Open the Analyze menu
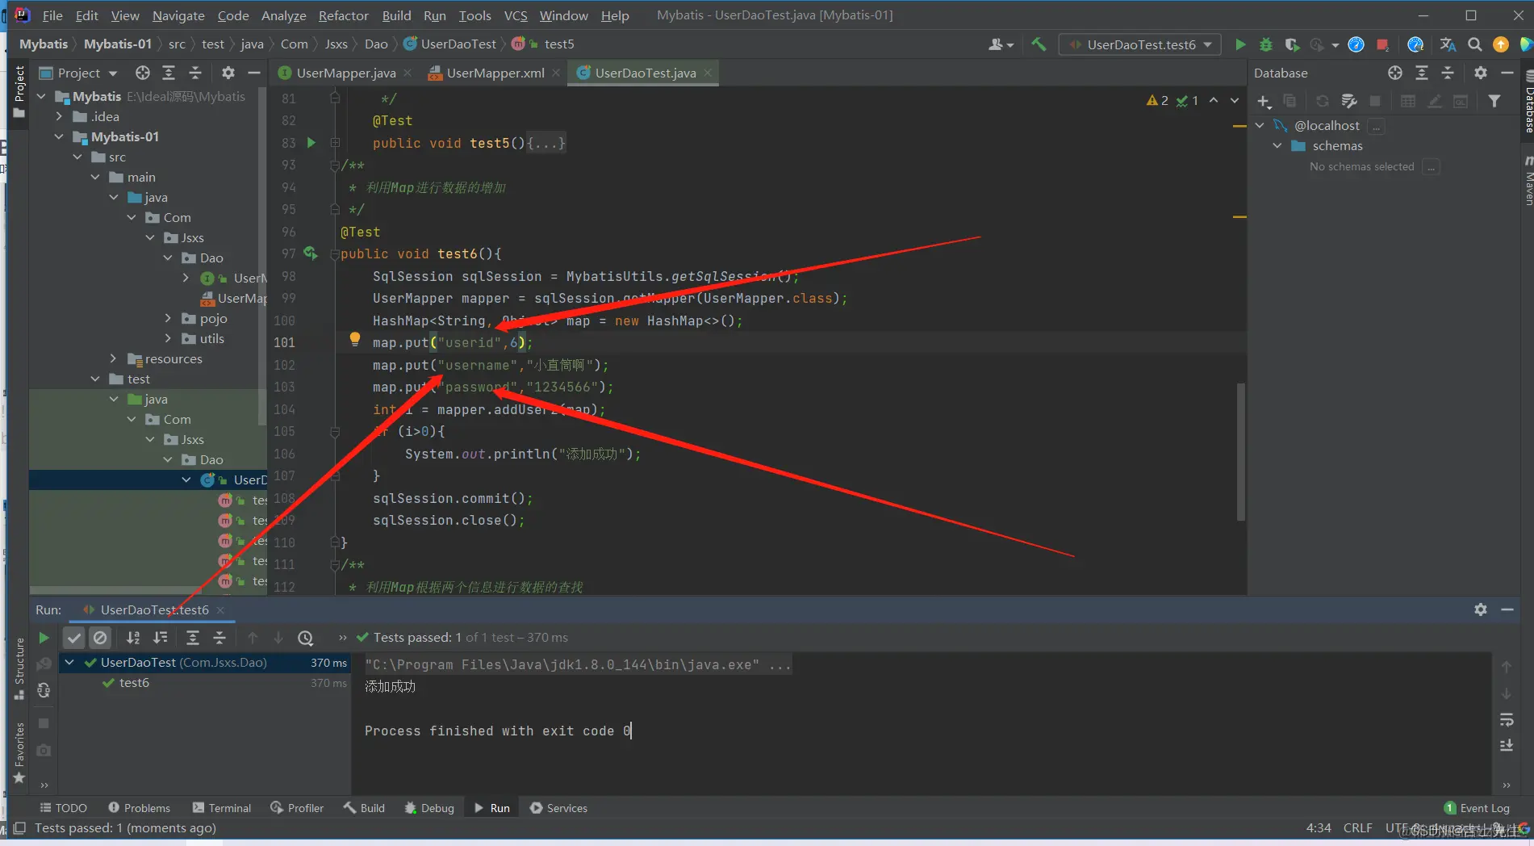Viewport: 1534px width, 846px height. 283,15
